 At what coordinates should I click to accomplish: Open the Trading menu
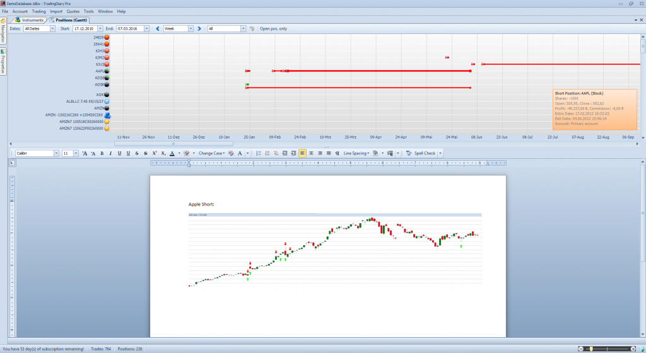[38, 11]
